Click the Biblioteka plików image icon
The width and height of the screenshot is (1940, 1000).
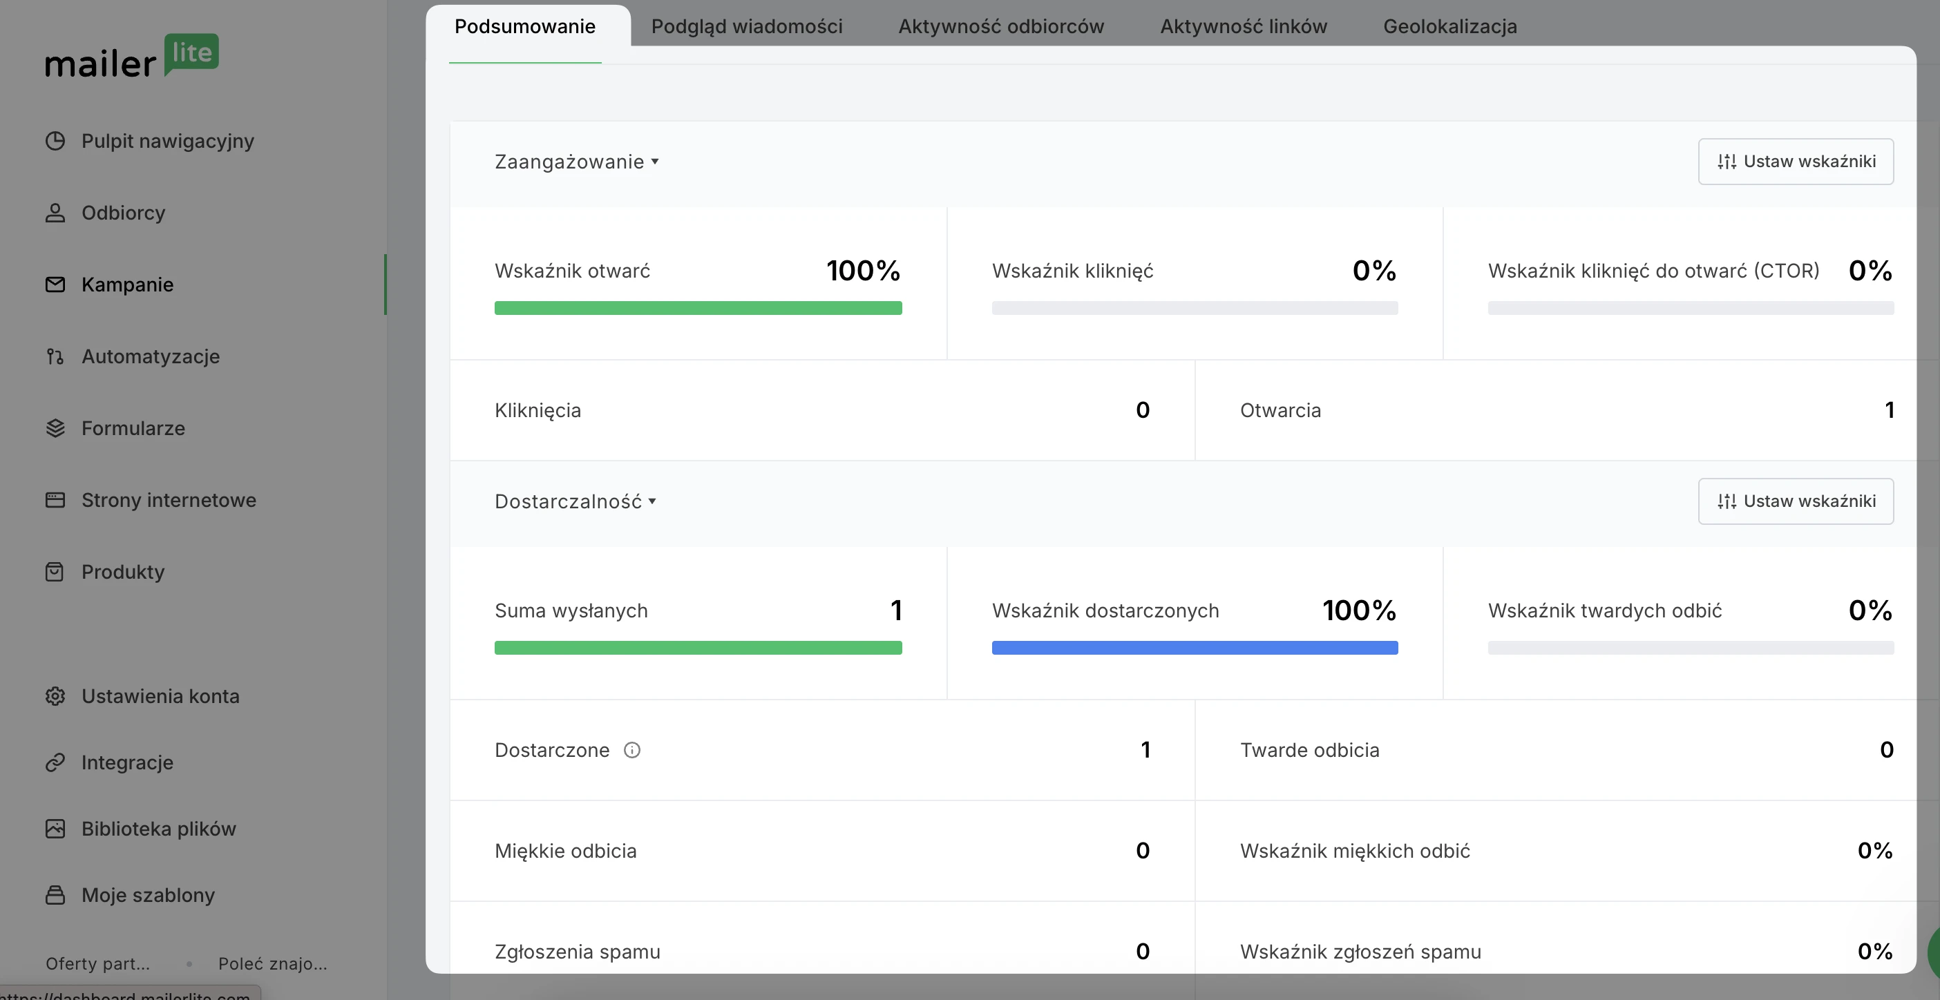(55, 829)
